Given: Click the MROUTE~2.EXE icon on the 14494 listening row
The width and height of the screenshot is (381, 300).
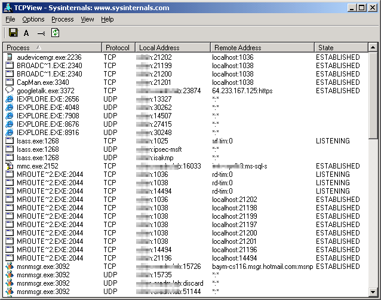Looking at the screenshot, I should [x=10, y=191].
